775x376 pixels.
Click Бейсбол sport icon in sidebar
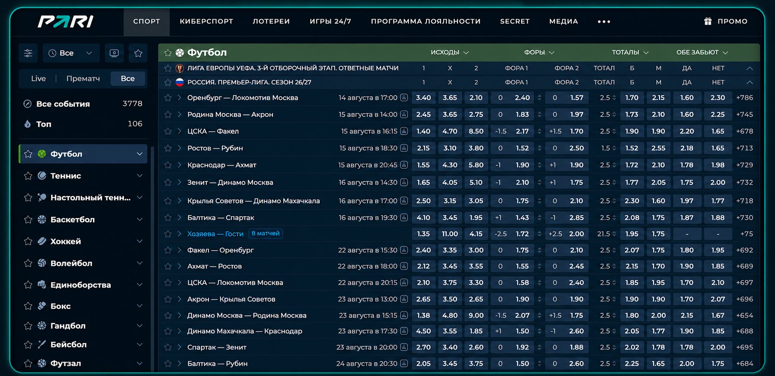(x=42, y=344)
